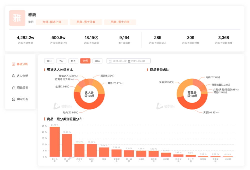Click the 达人分析 person icon

[x=13, y=76]
